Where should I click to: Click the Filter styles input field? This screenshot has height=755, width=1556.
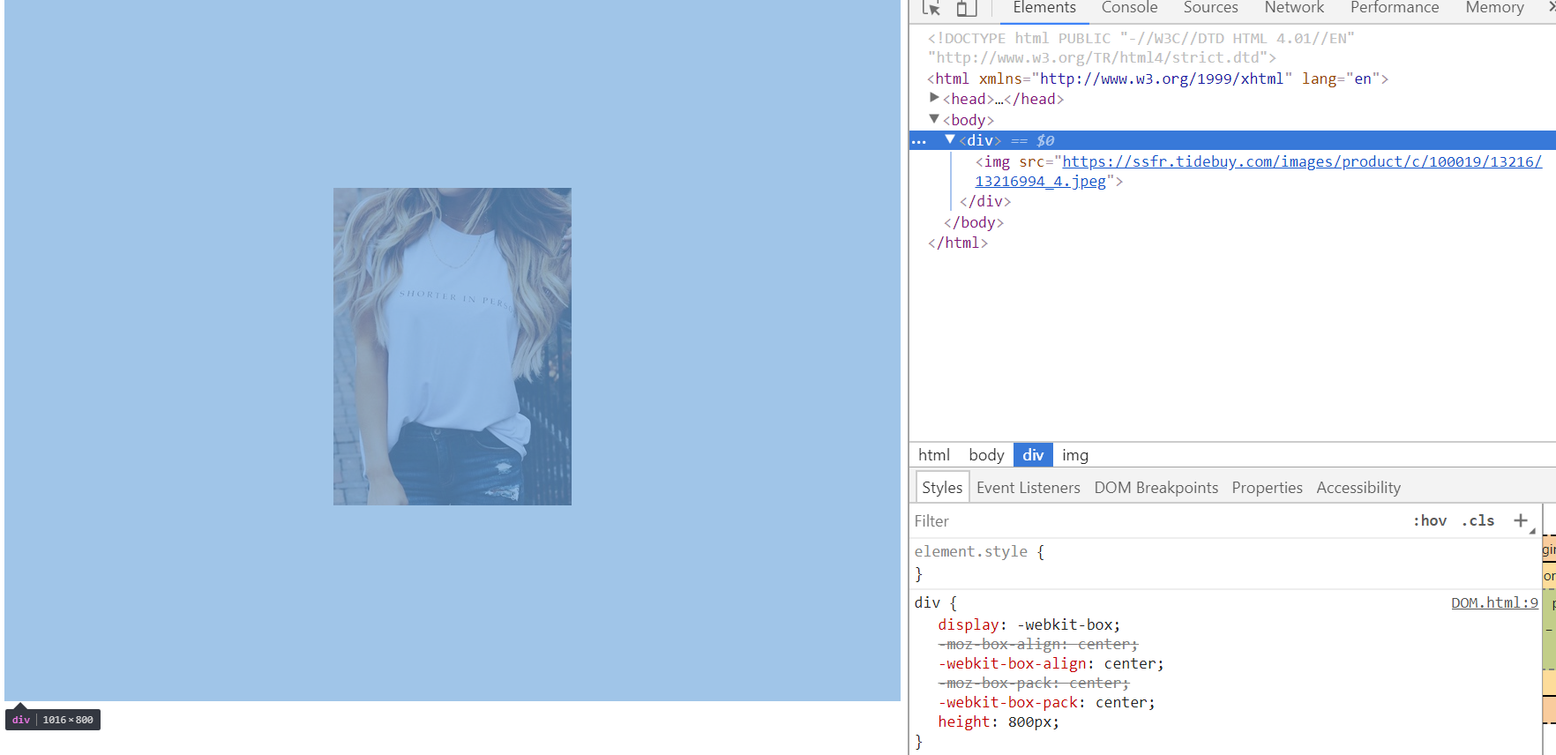1156,521
